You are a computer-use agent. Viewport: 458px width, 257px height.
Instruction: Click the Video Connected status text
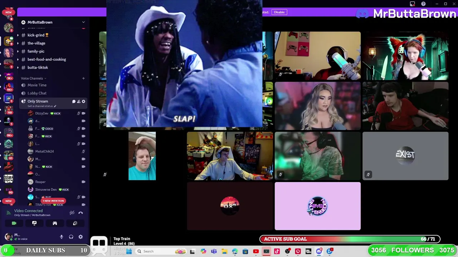pyautogui.click(x=28, y=211)
